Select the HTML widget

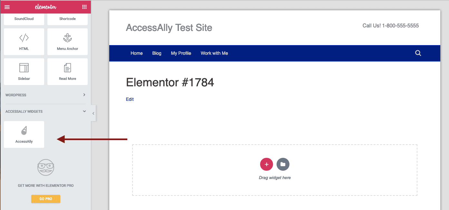(24, 42)
